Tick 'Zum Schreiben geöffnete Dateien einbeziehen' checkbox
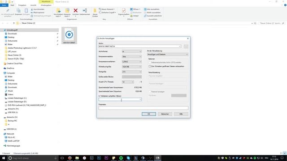The width and height of the screenshot is (287, 161). (150, 66)
